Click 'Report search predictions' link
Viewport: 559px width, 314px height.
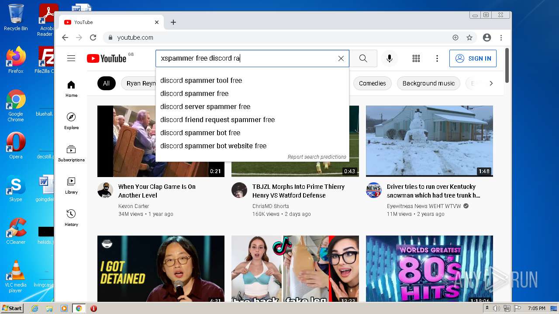click(x=317, y=157)
